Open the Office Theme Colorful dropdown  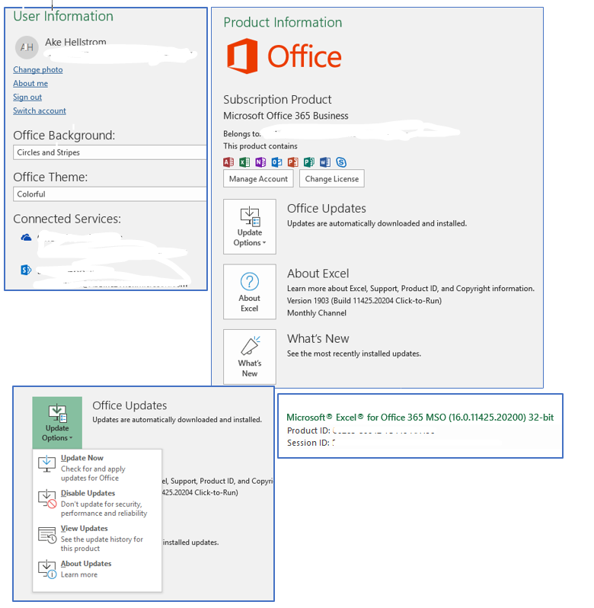coord(110,194)
